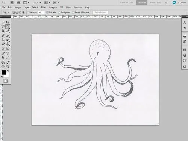Open the Info panel icon

(x=185, y=55)
